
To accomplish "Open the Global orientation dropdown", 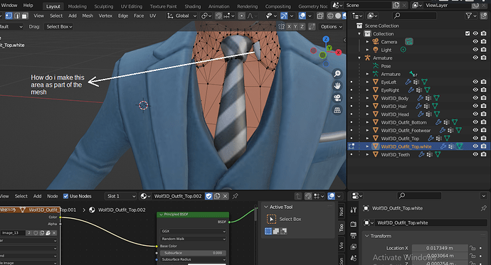I will pos(181,16).
